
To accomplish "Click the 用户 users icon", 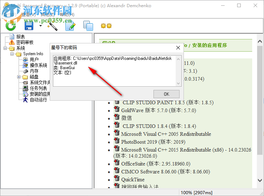I will [x=25, y=59].
